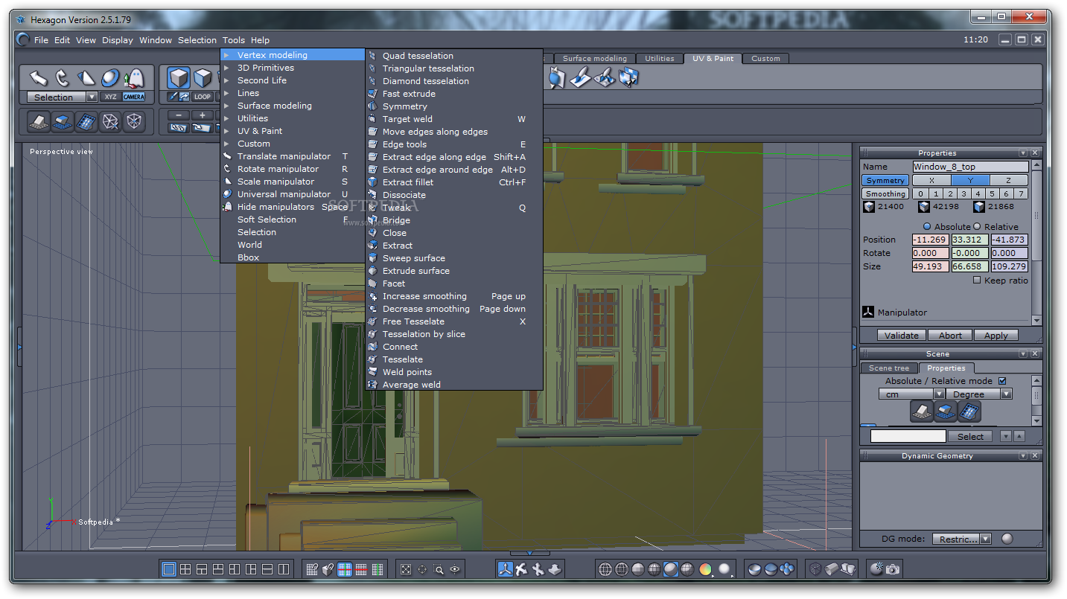The width and height of the screenshot is (1067, 599).
Task: Expand the UV & Paint submenu
Action: pyautogui.click(x=260, y=131)
